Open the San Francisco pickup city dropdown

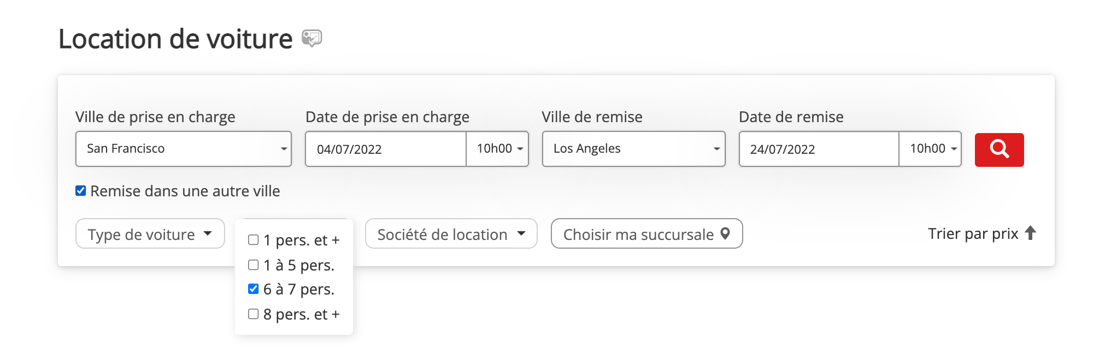[x=183, y=149]
